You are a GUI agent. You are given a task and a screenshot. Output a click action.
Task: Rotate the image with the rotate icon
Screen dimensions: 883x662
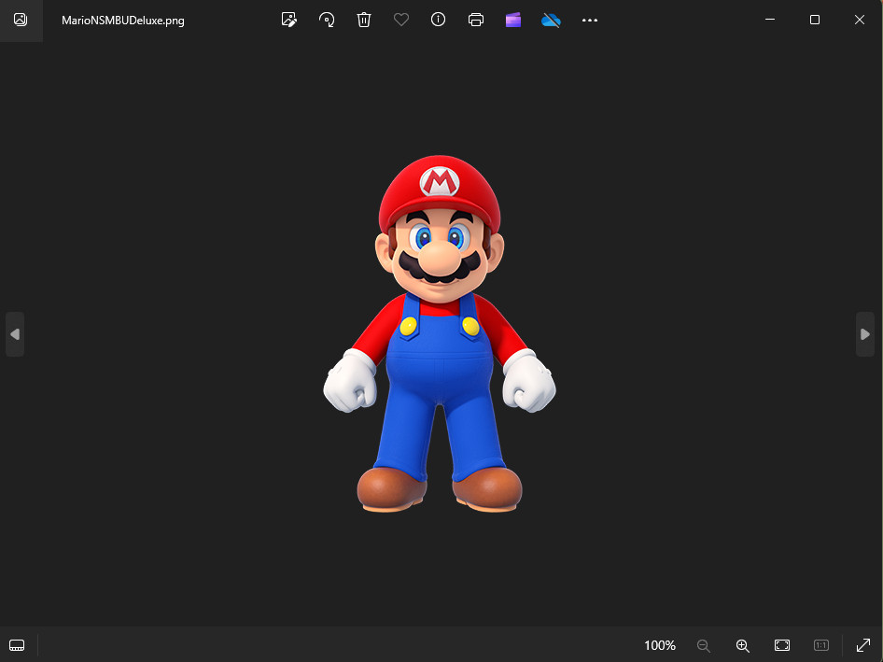327,20
